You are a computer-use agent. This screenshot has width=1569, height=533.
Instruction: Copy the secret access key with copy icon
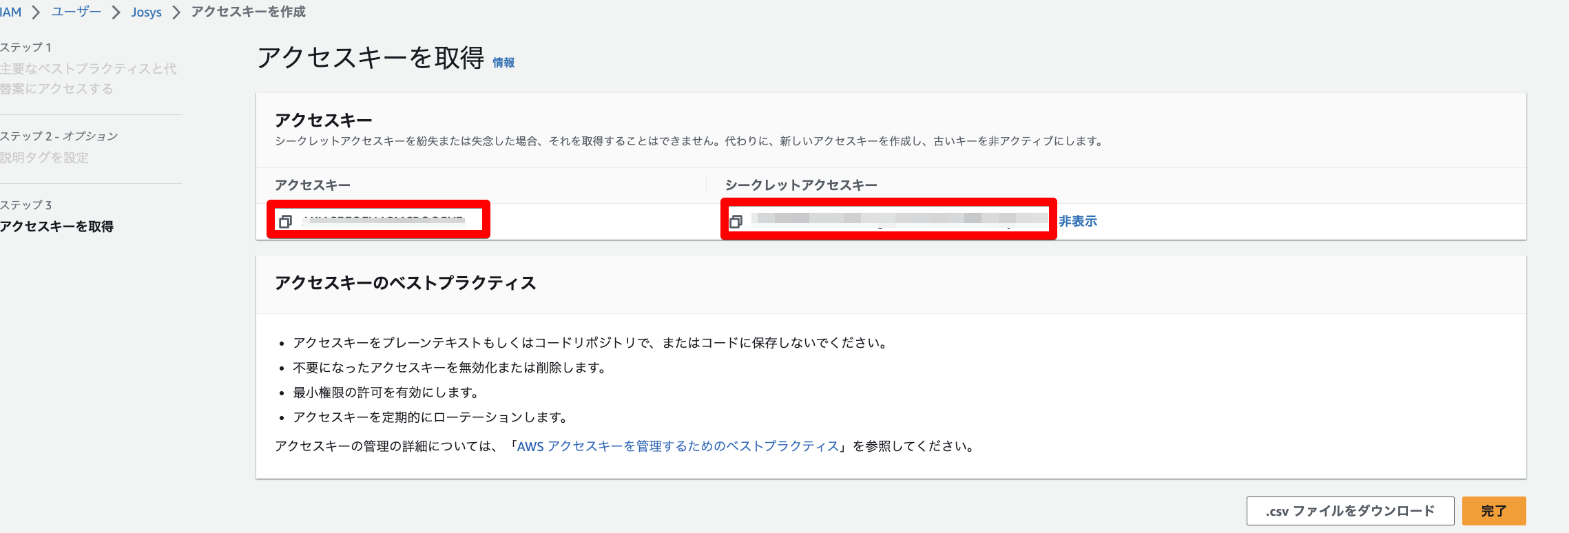[736, 221]
